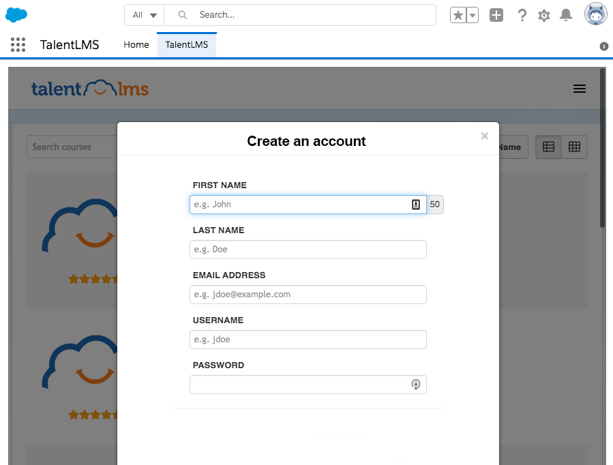Add to favorites with star icon
Viewport: 613px width, 465px height.
(458, 14)
